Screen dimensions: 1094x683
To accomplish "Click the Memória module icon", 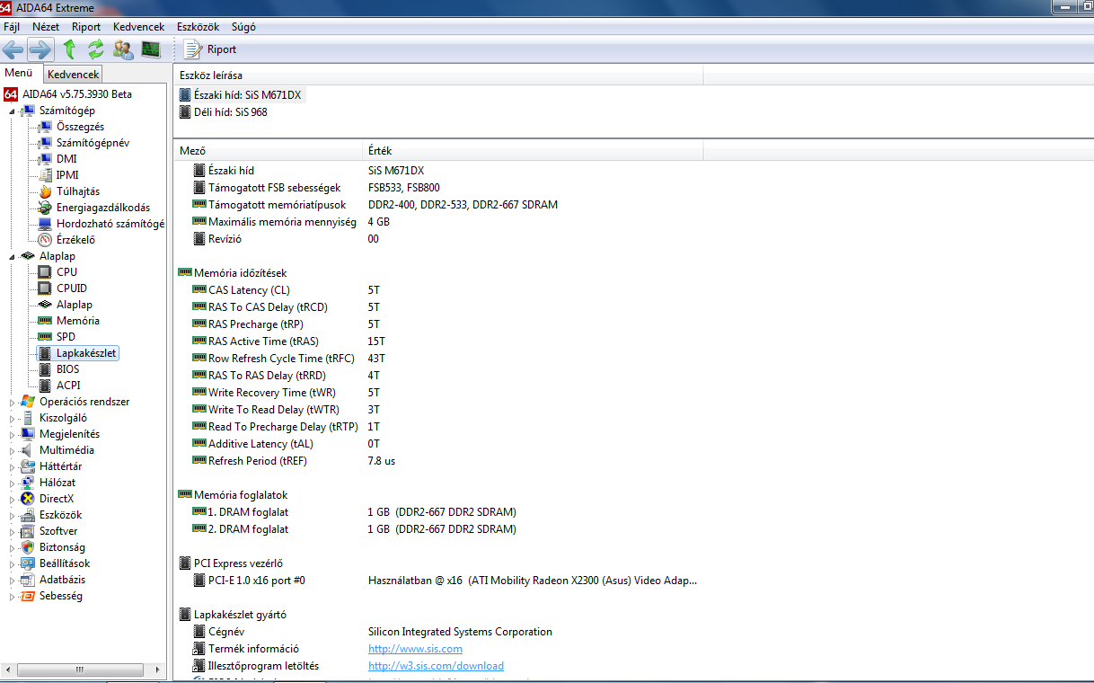I will (x=45, y=321).
